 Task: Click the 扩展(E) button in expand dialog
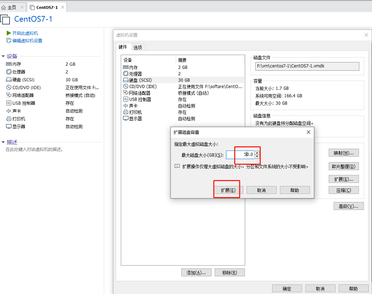[x=228, y=190]
